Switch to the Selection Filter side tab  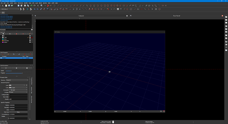[31, 90]
